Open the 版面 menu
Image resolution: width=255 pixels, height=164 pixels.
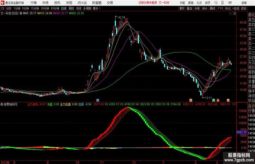click(191, 3)
